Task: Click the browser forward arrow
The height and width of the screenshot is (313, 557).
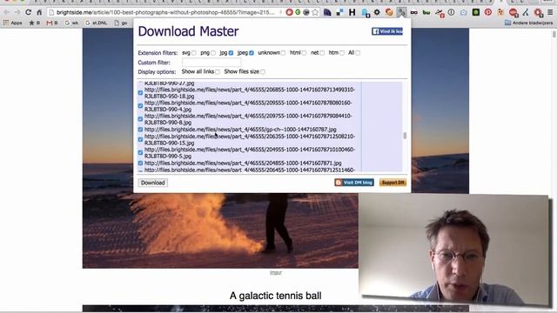Action: 17,12
